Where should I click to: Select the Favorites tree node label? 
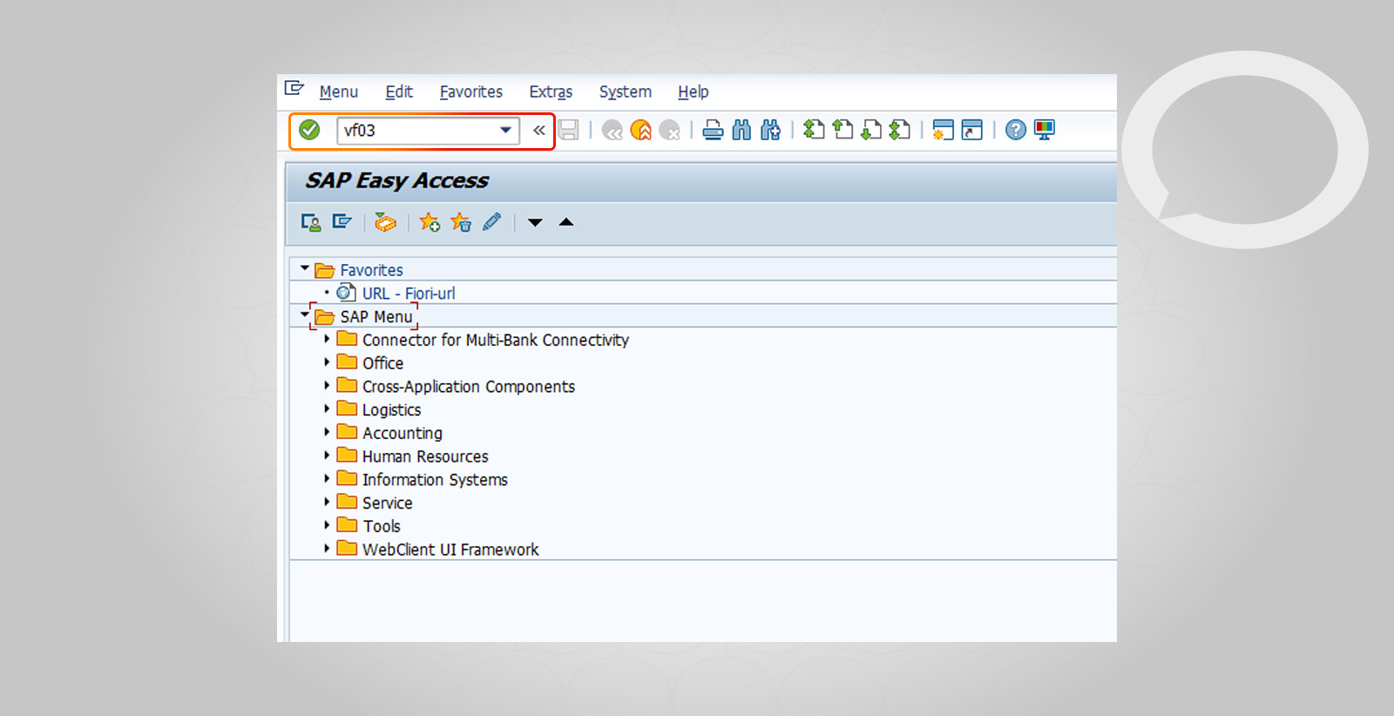click(372, 270)
